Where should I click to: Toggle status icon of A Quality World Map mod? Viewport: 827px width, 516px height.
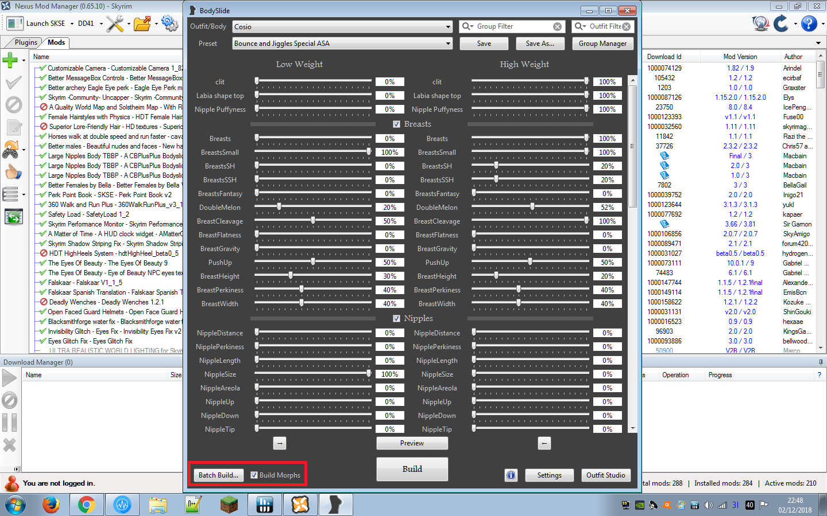coord(44,107)
